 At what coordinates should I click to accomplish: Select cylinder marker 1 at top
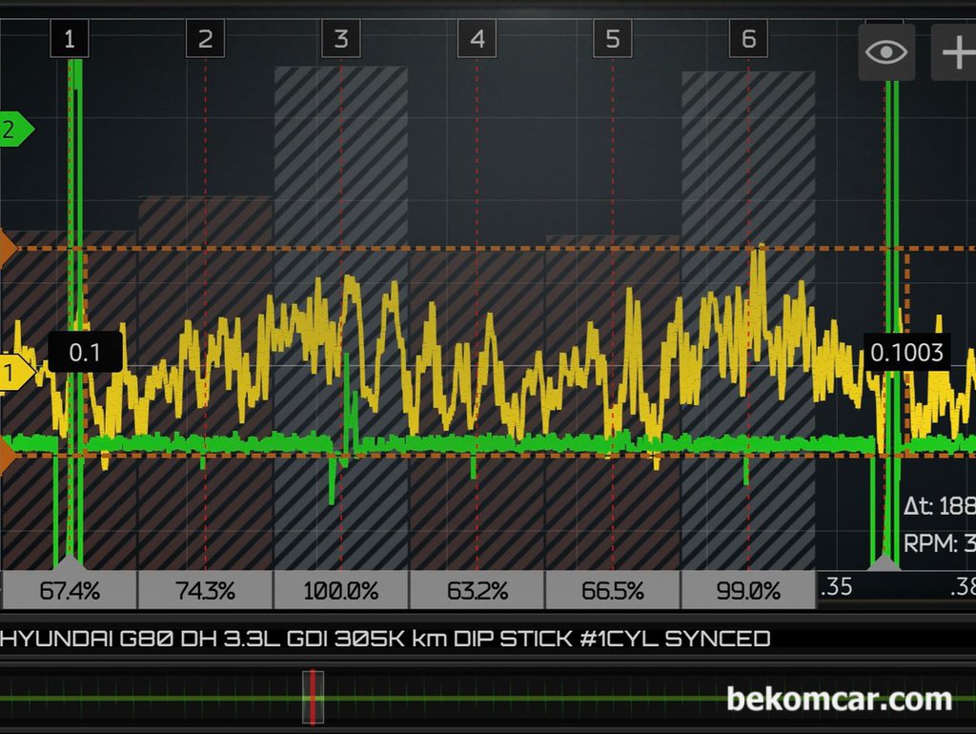(70, 39)
